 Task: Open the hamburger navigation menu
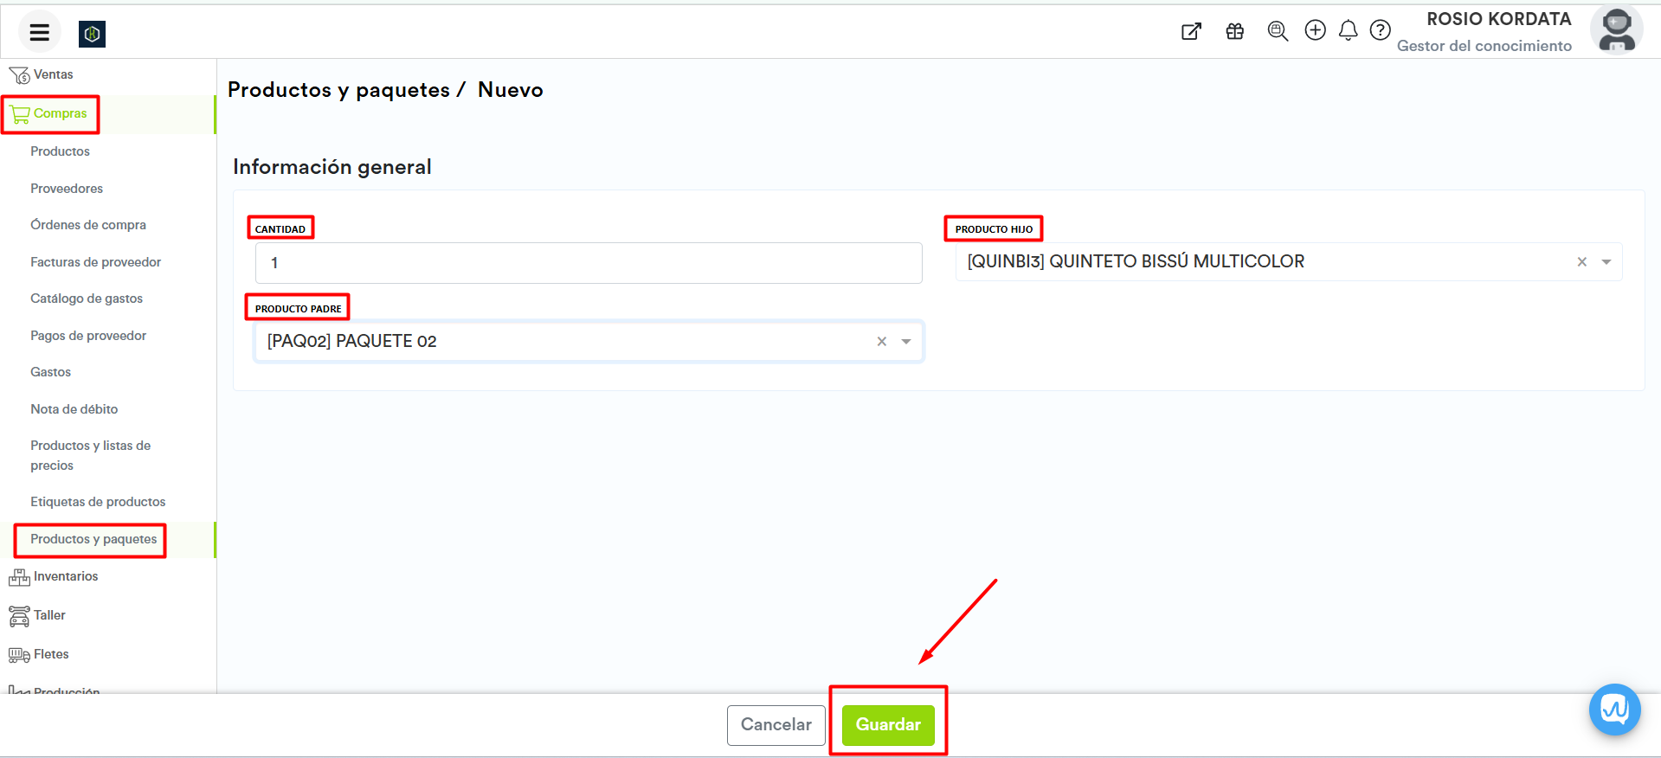click(39, 33)
